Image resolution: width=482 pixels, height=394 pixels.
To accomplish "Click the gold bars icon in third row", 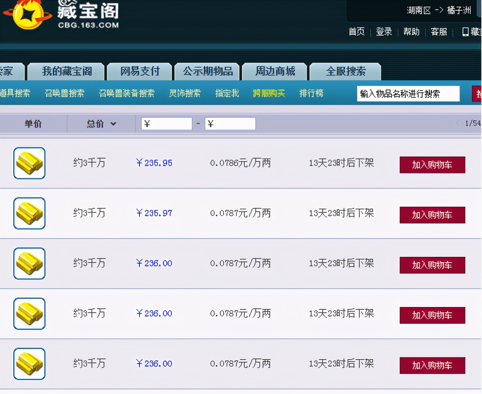I will point(29,263).
